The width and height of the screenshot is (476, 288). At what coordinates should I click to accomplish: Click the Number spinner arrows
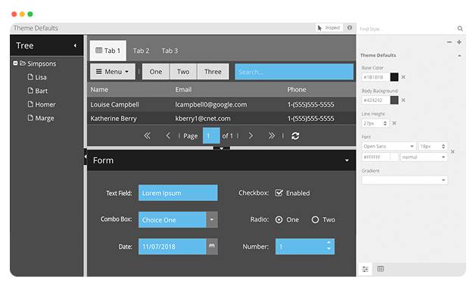coord(328,246)
